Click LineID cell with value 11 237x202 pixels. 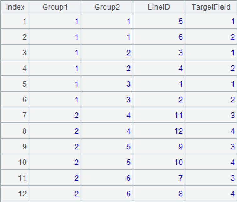[159, 115]
